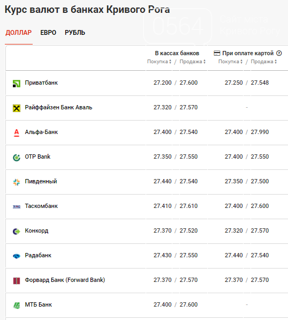Open the МТБ Банк link
Viewport: 288px width, 320px height.
click(x=39, y=304)
